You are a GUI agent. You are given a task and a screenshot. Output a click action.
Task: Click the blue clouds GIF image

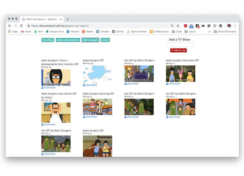point(97,74)
